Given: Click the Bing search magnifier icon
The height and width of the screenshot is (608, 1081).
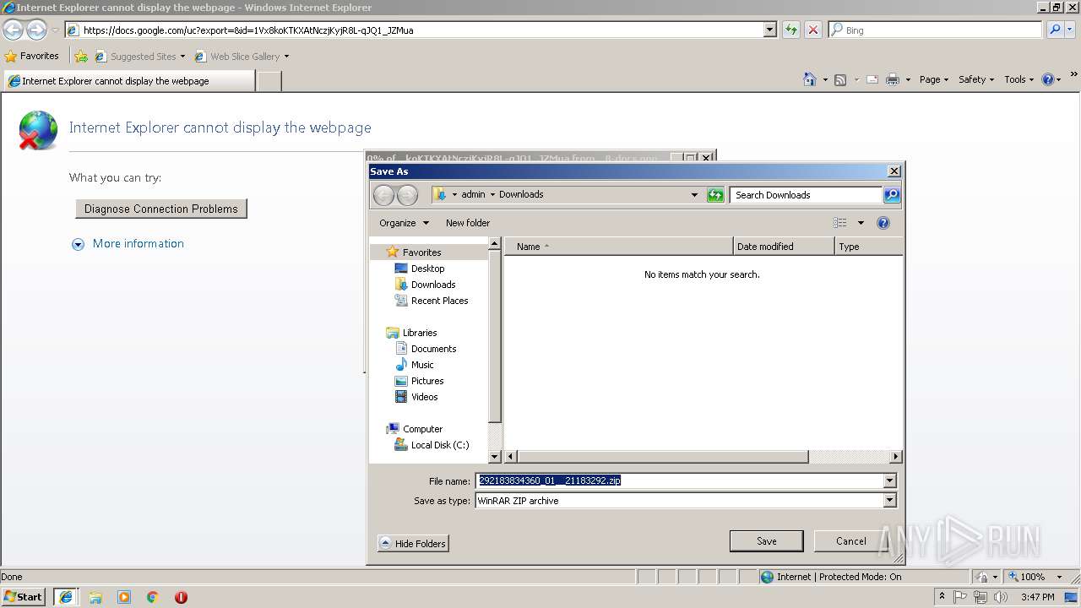Looking at the screenshot, I should [1055, 30].
